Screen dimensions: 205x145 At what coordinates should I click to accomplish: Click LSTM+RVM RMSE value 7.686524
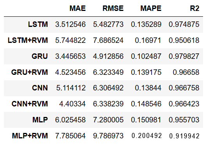point(108,40)
